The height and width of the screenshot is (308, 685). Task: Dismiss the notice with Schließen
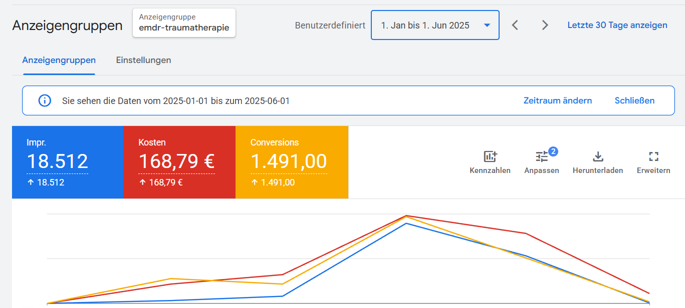pos(634,100)
